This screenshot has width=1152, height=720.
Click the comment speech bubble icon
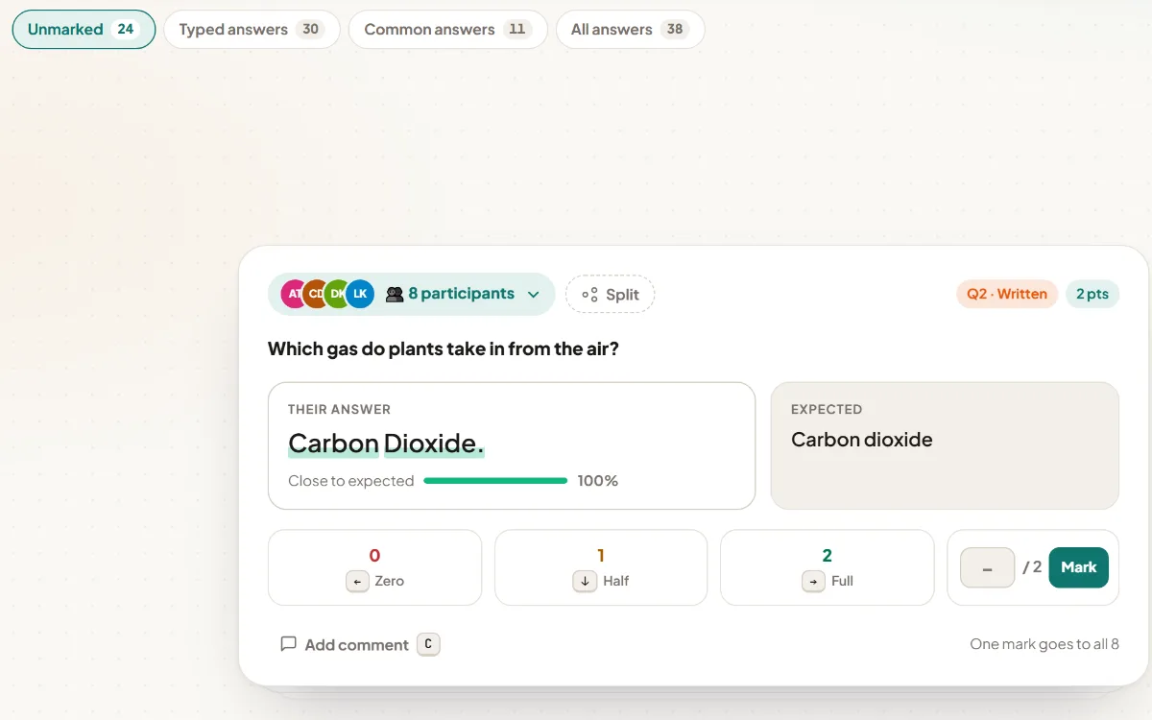(x=288, y=644)
